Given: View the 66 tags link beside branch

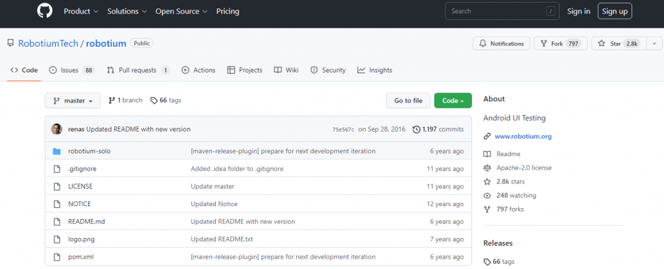Looking at the screenshot, I should (x=166, y=100).
